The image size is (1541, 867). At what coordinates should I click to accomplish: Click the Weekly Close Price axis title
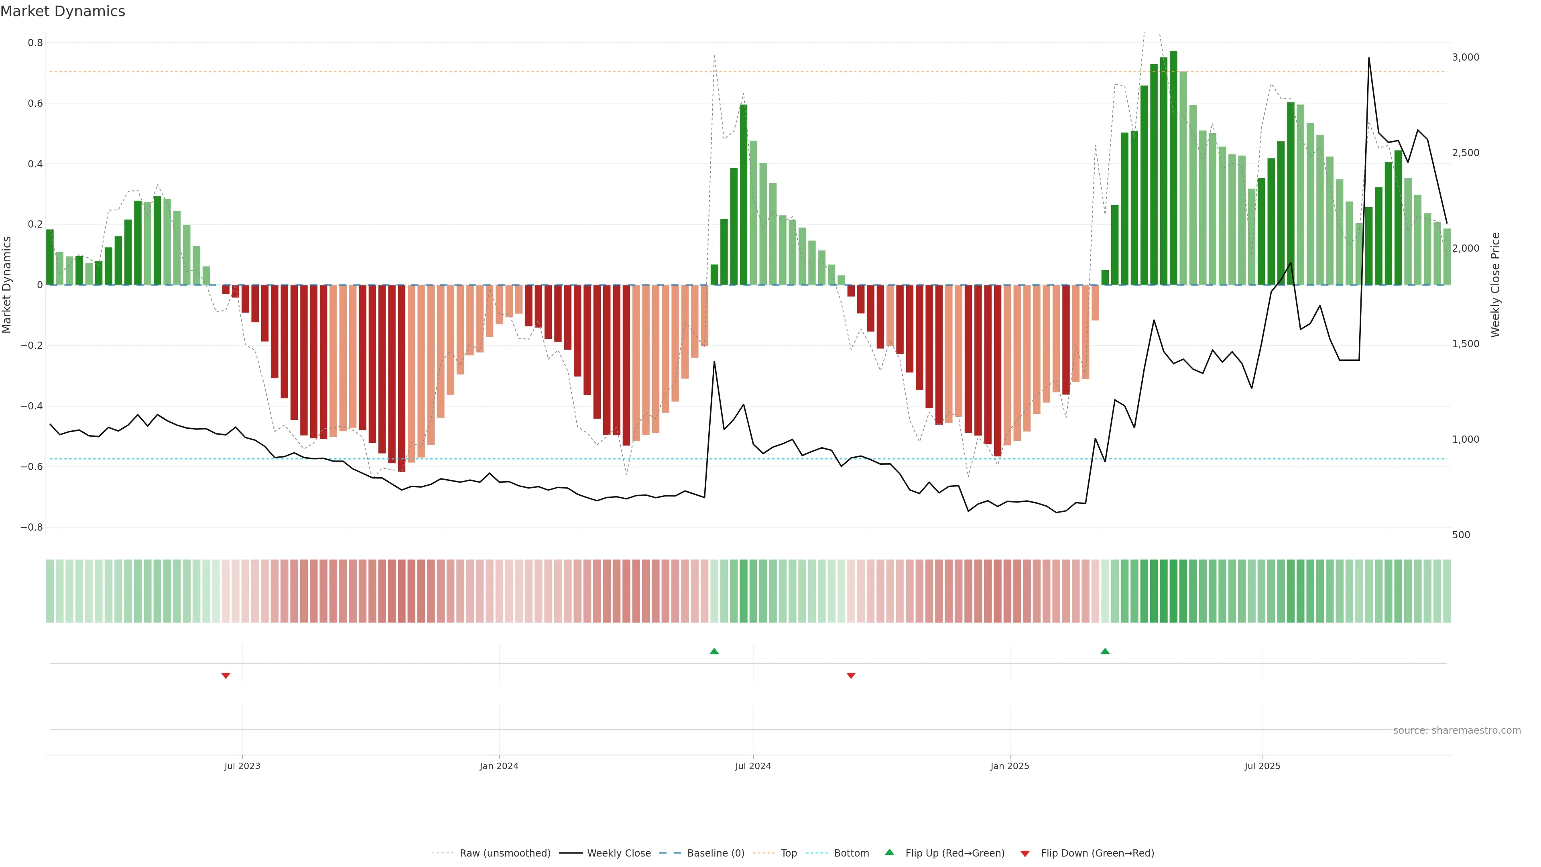[1495, 285]
